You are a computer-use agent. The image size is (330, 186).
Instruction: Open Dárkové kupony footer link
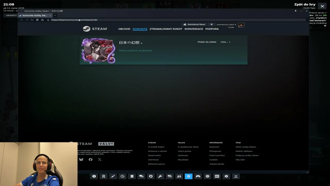pos(156,164)
